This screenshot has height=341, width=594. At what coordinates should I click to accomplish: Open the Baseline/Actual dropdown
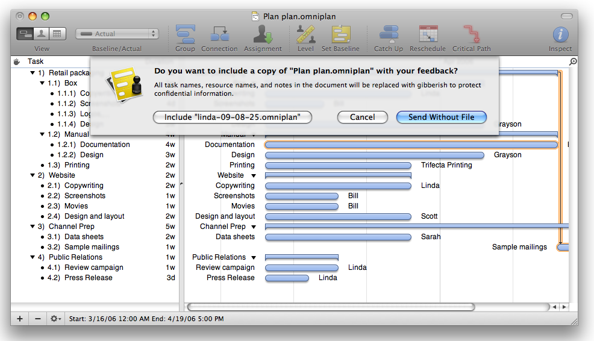click(117, 34)
